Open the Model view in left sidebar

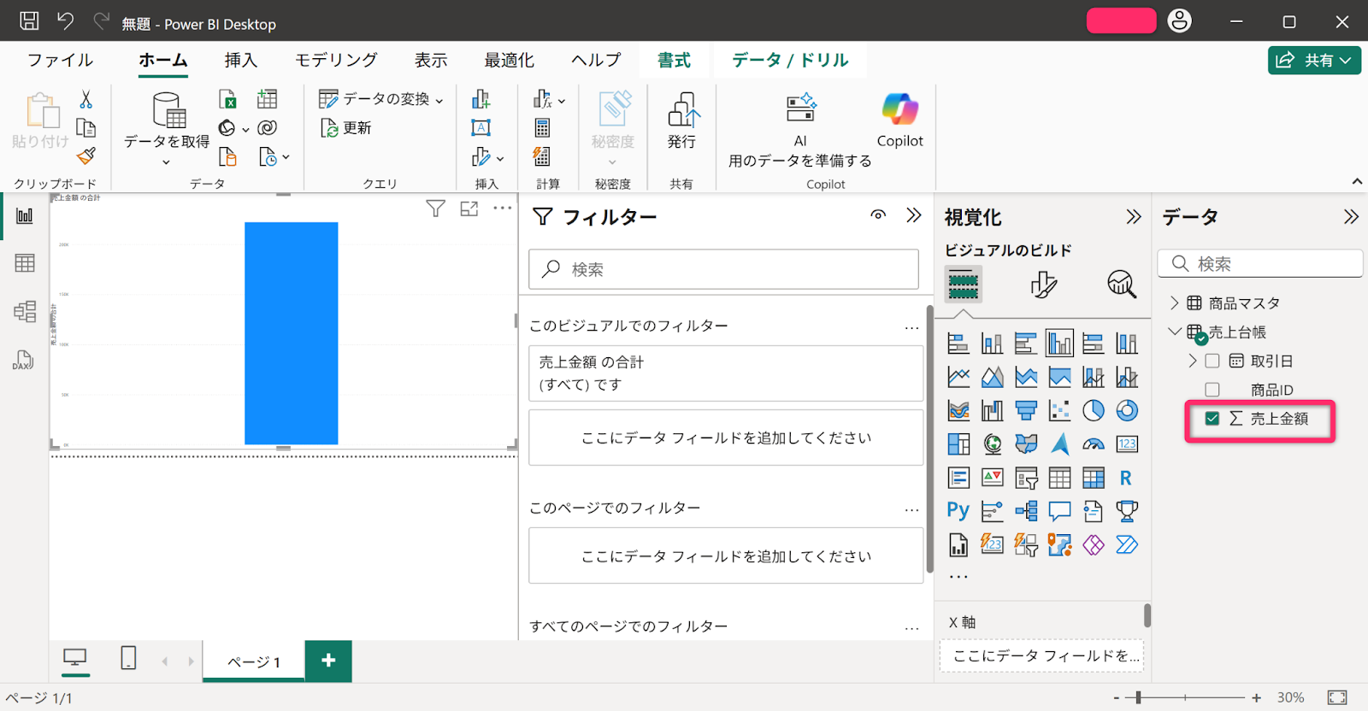(x=25, y=311)
